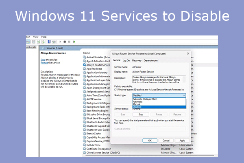Click gear icon beside AVCTP service
244x163 pixels.
85,99
